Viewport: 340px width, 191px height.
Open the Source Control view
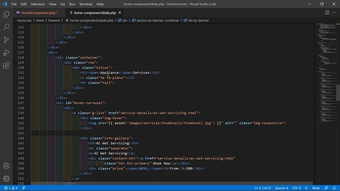tap(6, 40)
